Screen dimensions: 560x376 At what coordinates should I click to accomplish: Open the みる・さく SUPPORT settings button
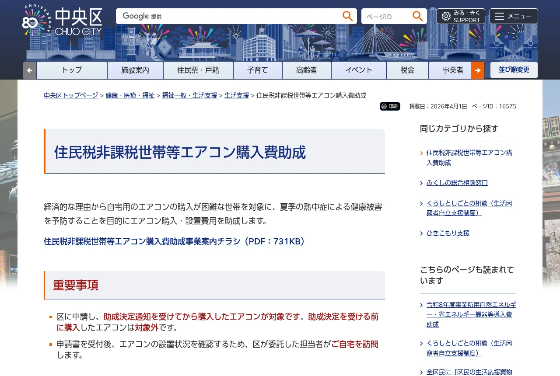tap(461, 16)
